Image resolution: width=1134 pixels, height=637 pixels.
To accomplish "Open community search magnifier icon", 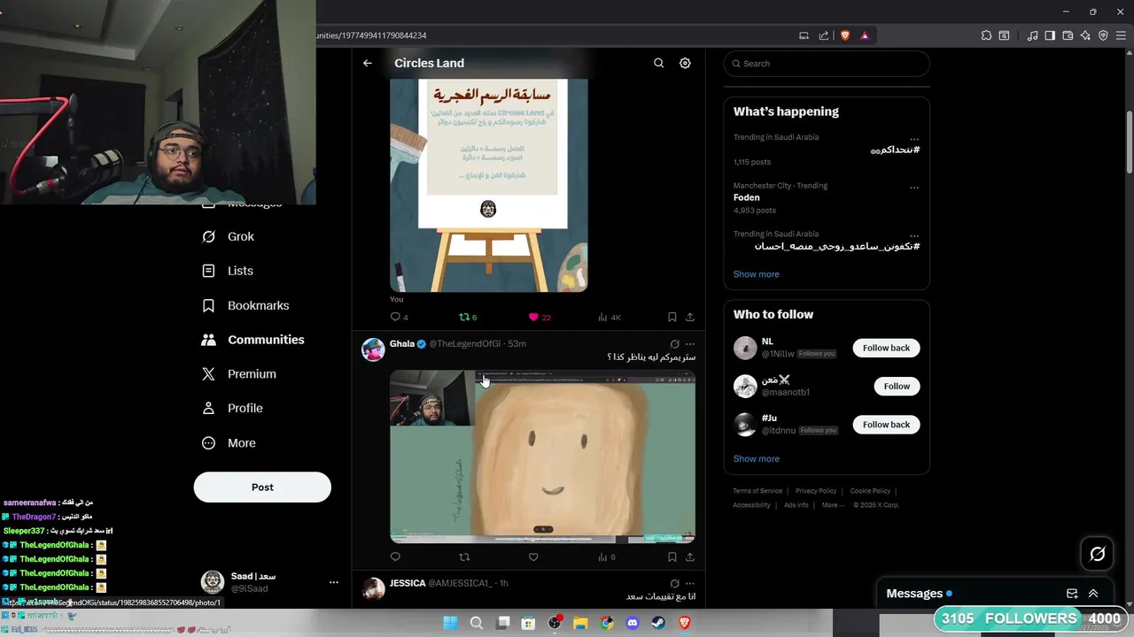I will click(x=658, y=63).
